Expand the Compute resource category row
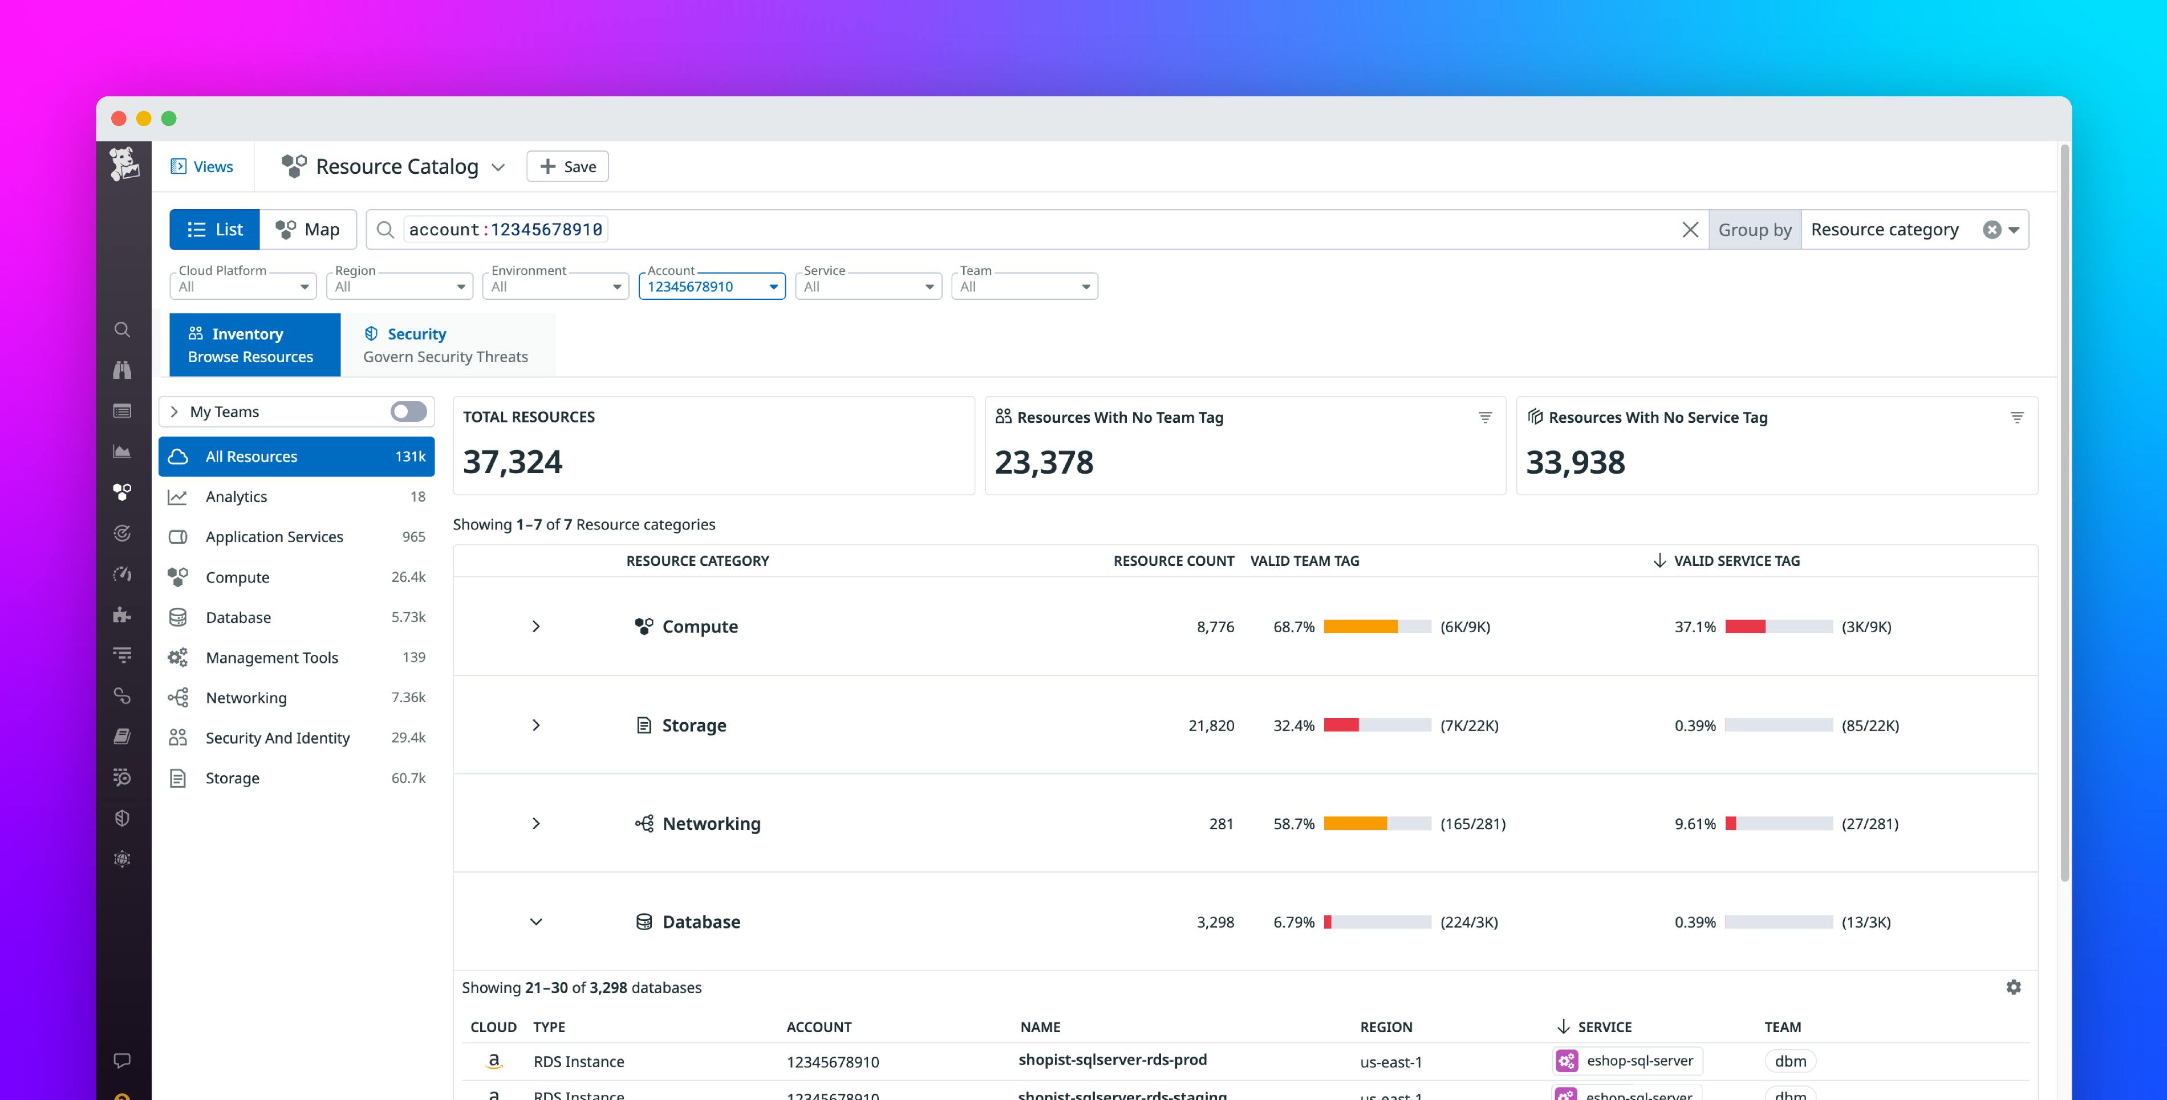The height and width of the screenshot is (1100, 2167). (x=536, y=626)
